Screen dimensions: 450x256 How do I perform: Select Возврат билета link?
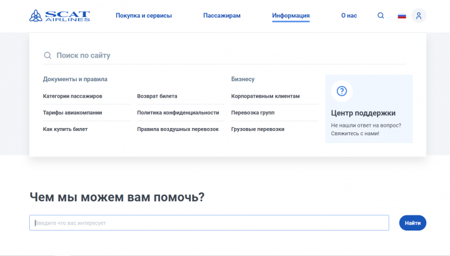tap(157, 96)
